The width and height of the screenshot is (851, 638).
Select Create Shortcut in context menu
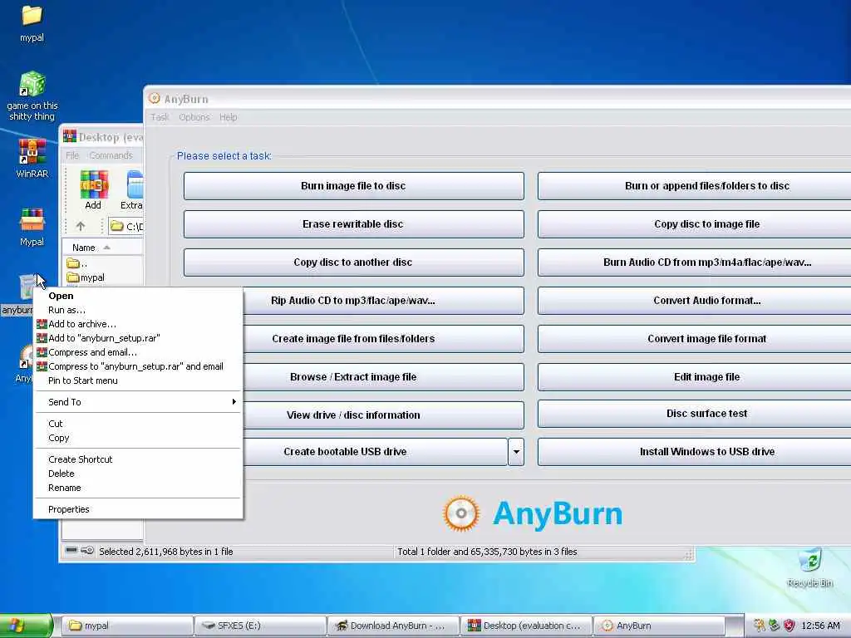coord(138,459)
